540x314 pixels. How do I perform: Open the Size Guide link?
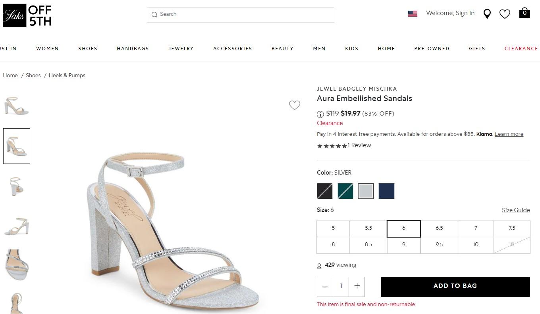pos(516,210)
